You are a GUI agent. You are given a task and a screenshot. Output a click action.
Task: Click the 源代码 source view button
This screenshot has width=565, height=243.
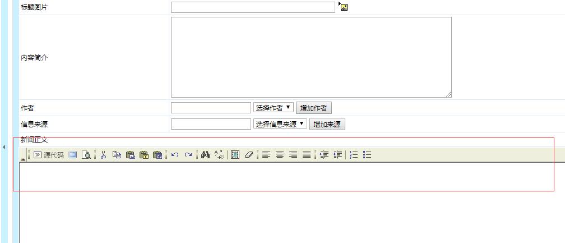[49, 155]
